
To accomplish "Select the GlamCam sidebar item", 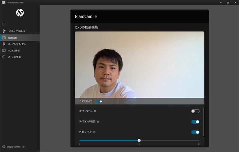I will pos(13,38).
